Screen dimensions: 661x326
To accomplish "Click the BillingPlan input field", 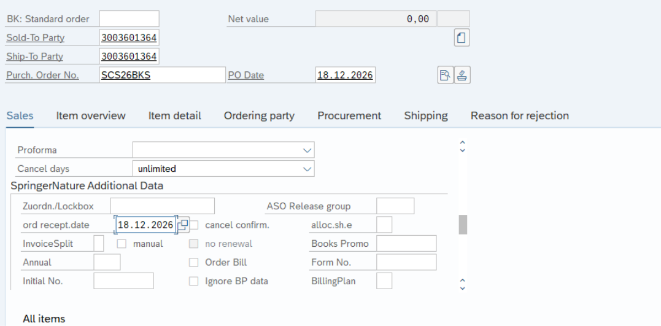I will point(384,281).
